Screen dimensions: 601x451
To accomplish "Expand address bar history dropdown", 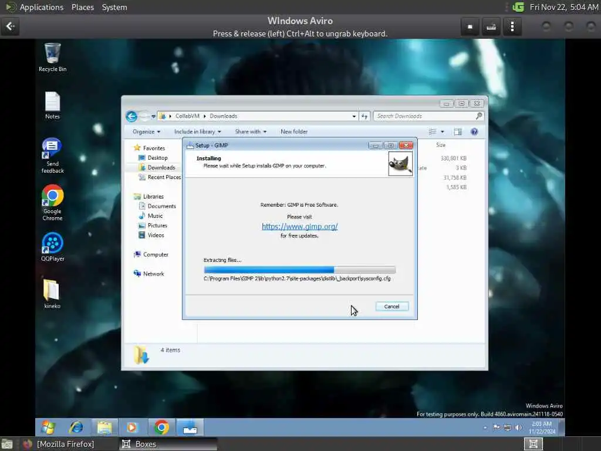I will pos(354,116).
